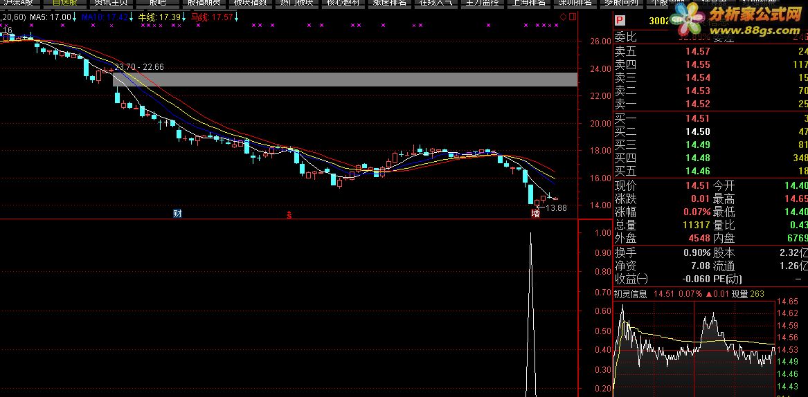Click the 现量 263 readout

748,294
